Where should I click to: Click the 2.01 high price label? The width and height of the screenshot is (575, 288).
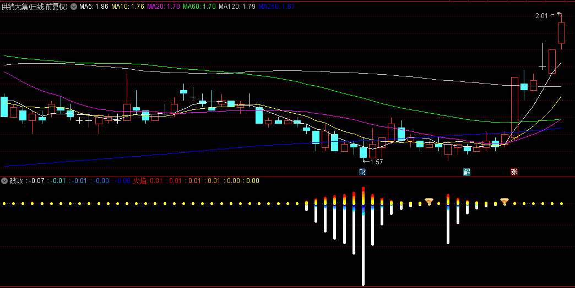[x=541, y=16]
